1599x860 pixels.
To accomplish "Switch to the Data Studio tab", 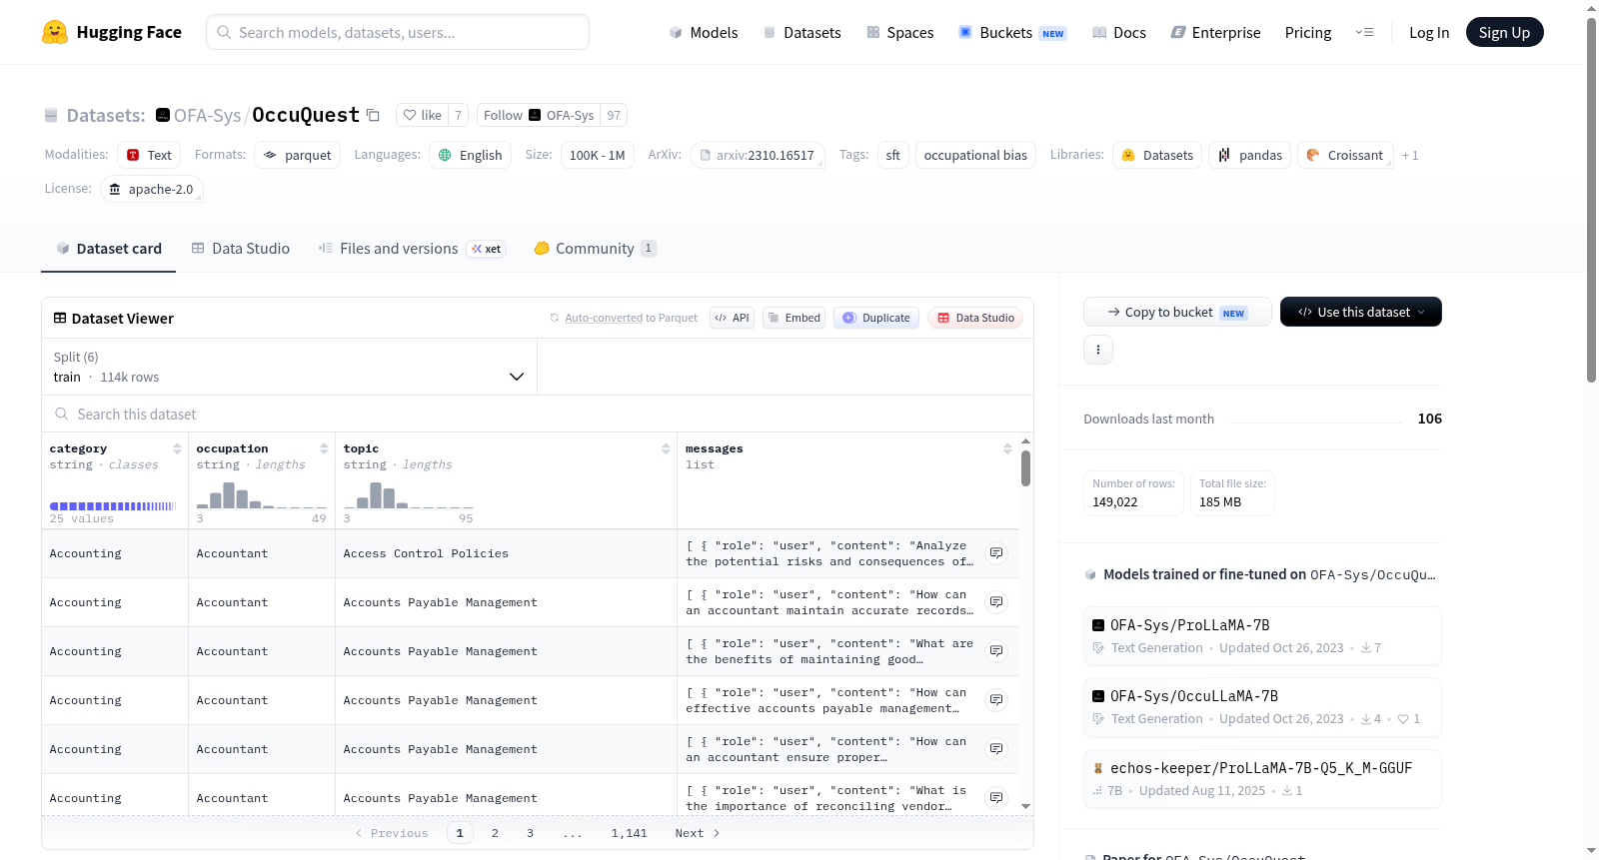I will click(241, 248).
